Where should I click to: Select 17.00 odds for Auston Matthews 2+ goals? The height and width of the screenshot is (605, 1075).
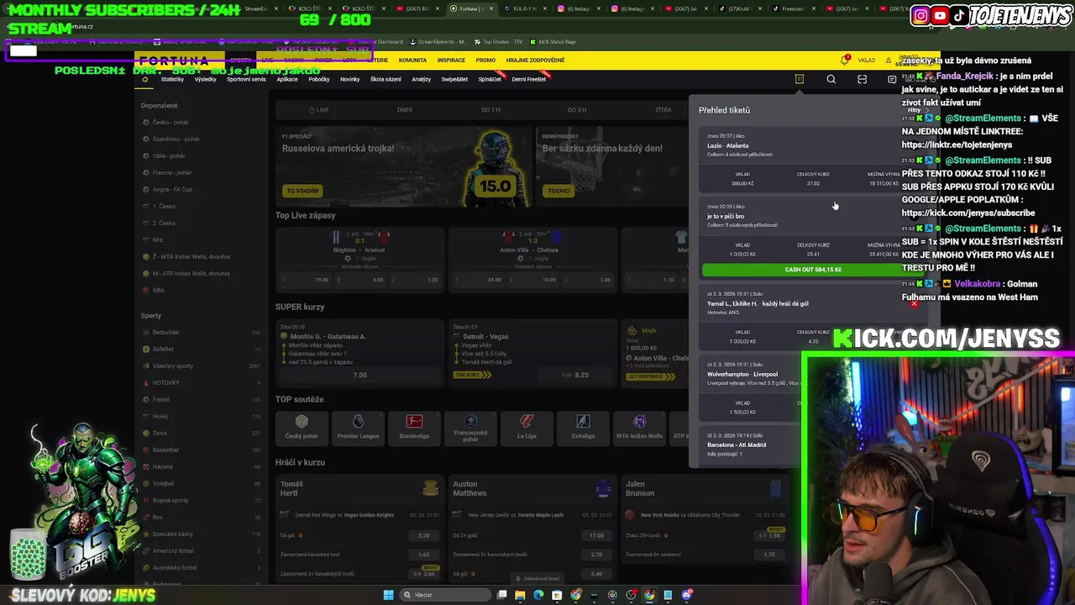point(596,535)
